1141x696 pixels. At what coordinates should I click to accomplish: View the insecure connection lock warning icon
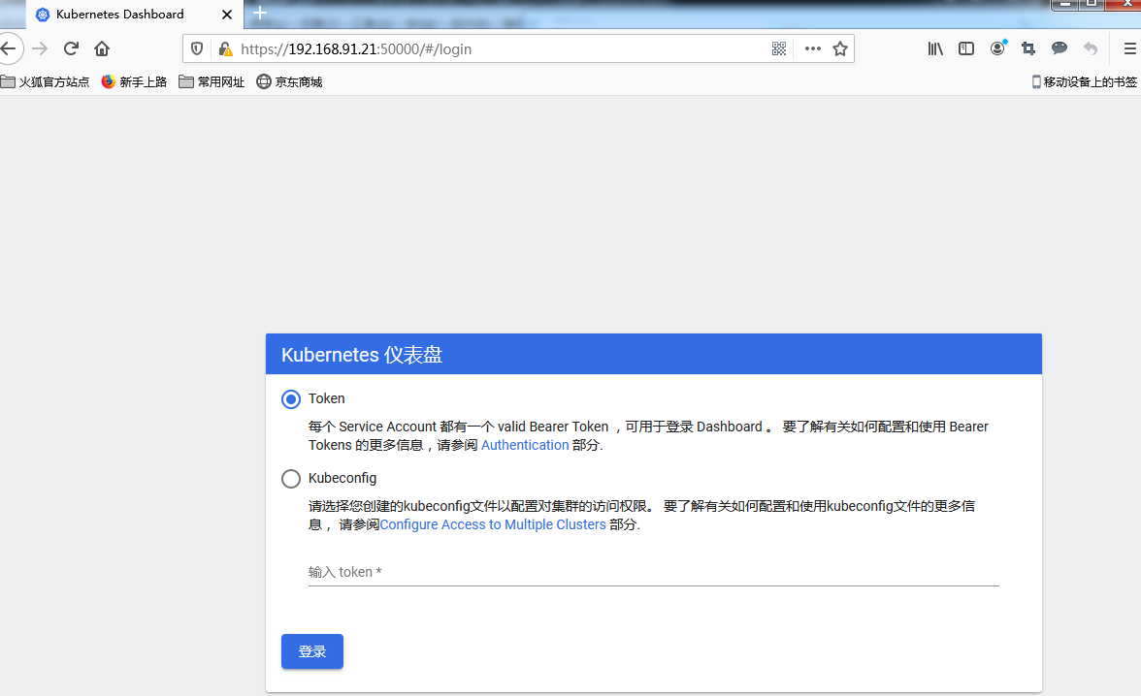tap(225, 48)
